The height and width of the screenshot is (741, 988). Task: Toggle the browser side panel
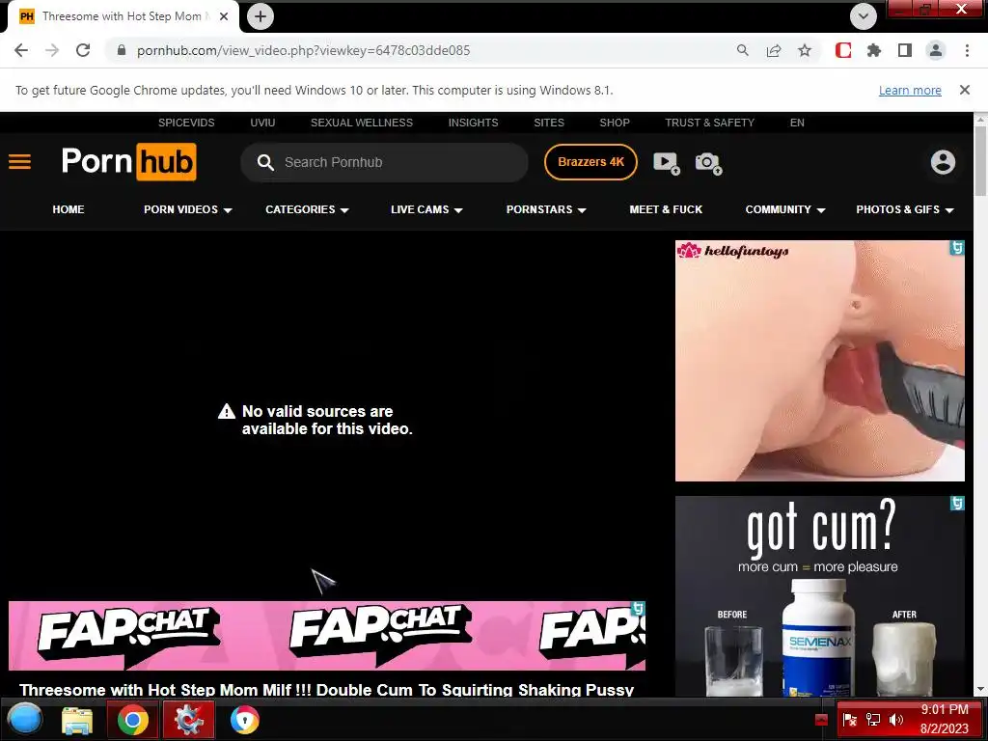[x=905, y=50]
